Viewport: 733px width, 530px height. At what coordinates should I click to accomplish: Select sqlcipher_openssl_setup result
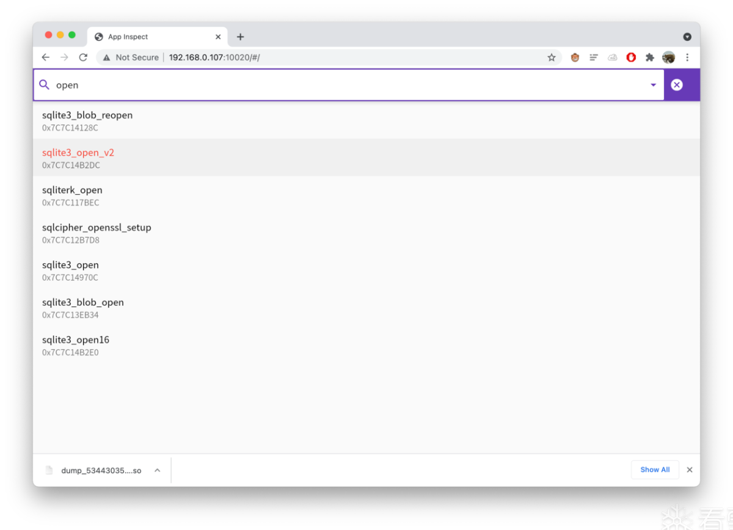366,233
